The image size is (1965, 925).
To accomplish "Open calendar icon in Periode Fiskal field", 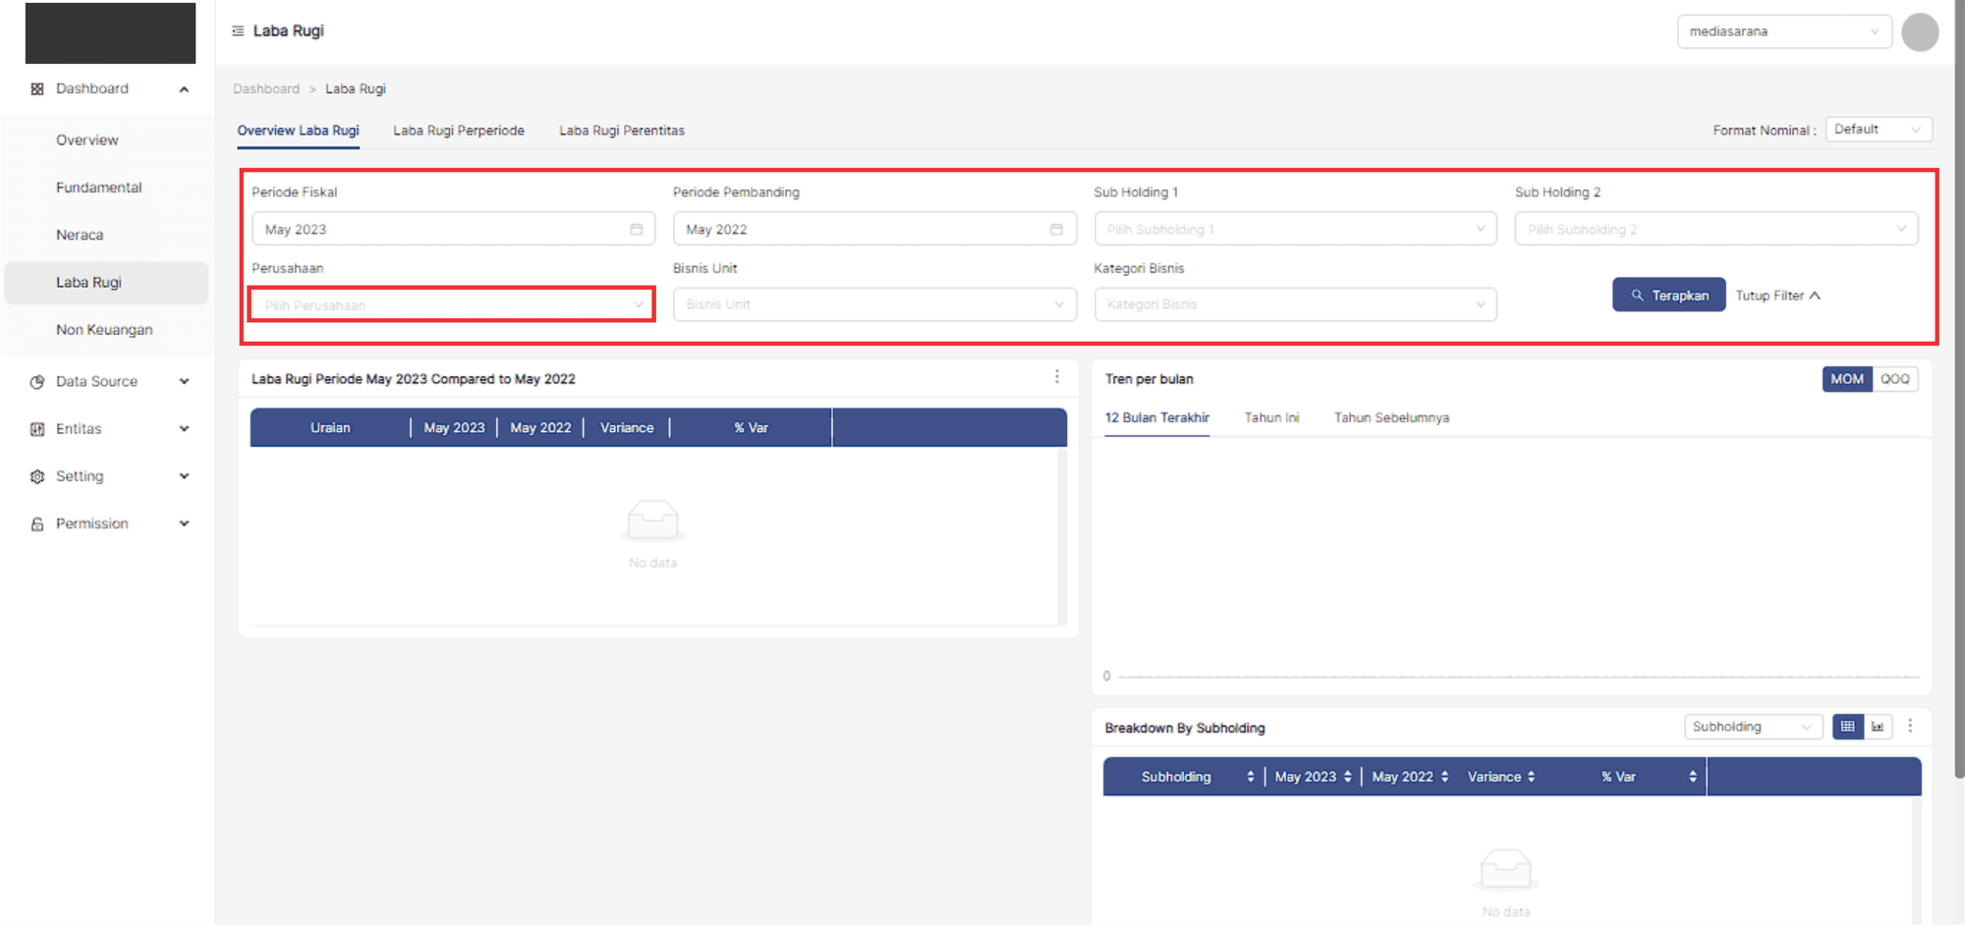I will coord(636,230).
